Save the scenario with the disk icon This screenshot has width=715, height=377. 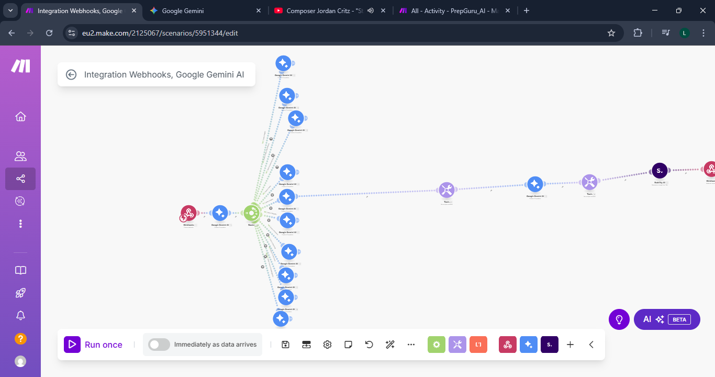coord(285,345)
